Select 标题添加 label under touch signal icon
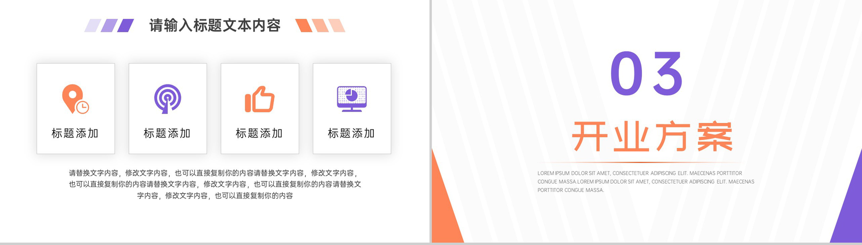Image resolution: width=862 pixels, height=245 pixels. click(x=167, y=133)
